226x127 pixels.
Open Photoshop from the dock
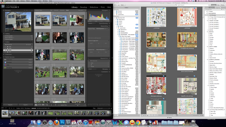point(62,122)
